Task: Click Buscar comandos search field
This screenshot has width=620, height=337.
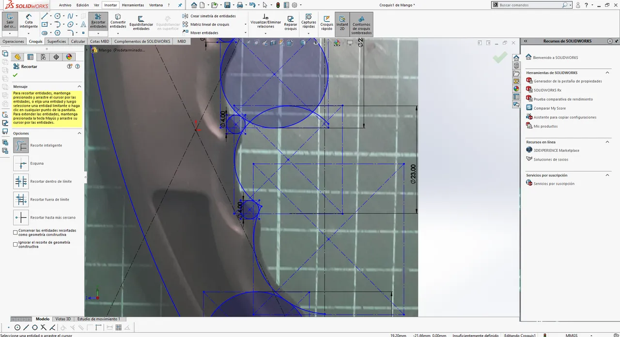Action: click(531, 5)
